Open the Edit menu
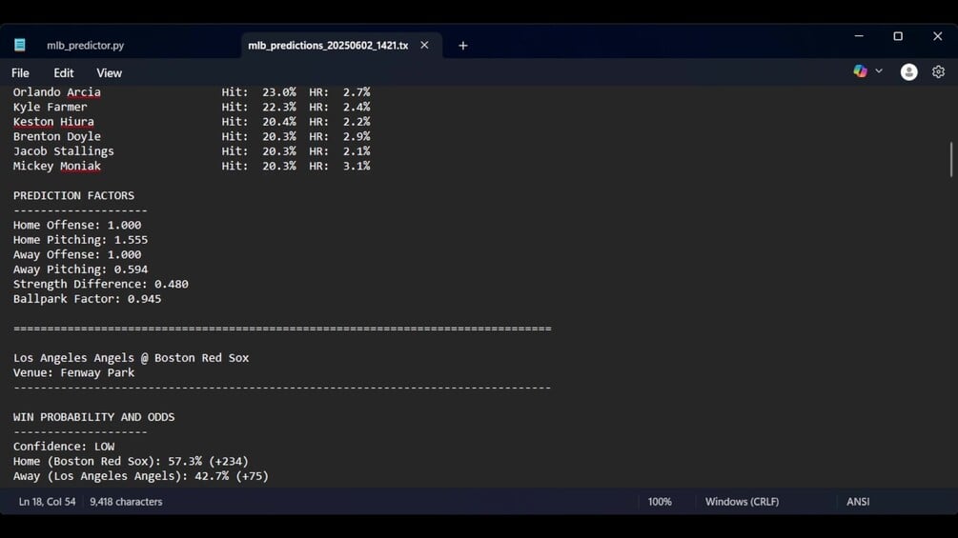 click(64, 72)
